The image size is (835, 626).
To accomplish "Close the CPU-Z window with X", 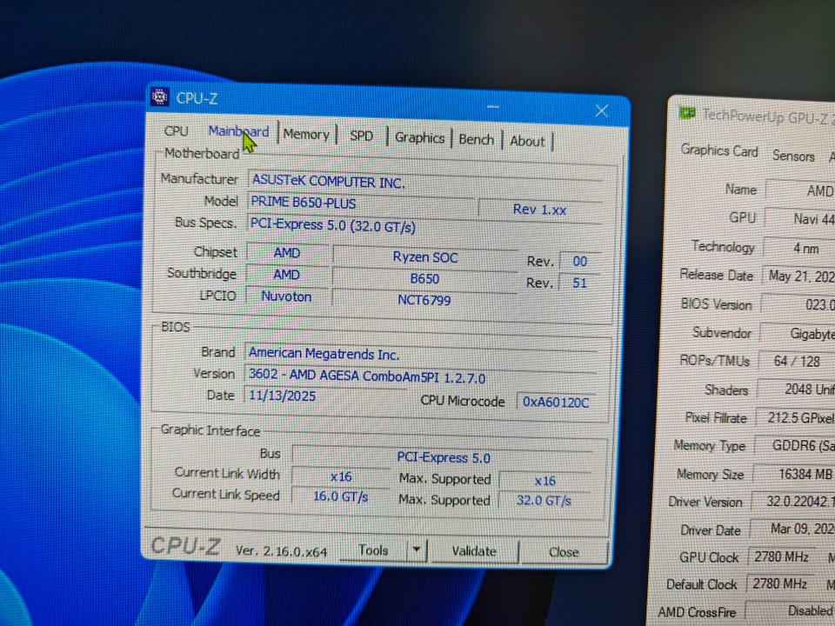I will click(602, 110).
